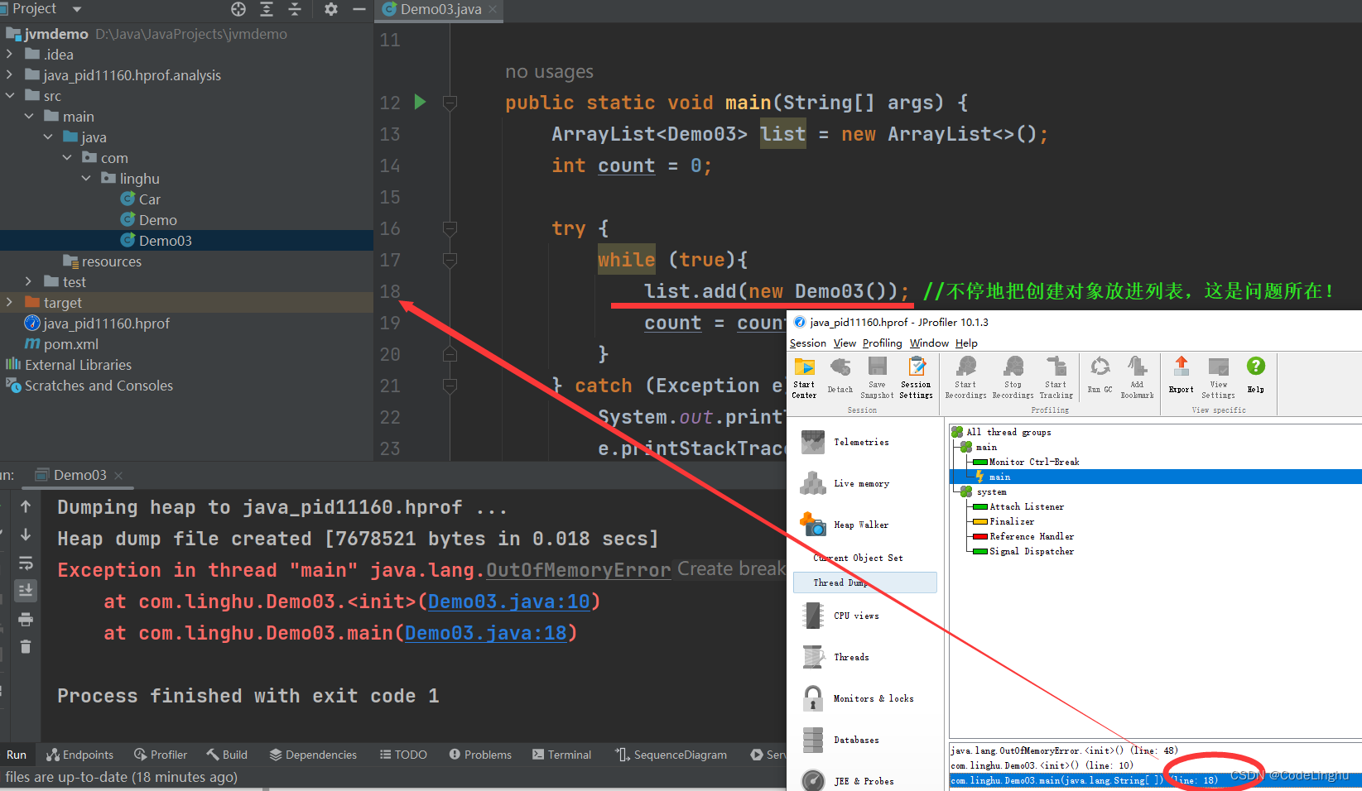Collapse the linghu package
Image resolution: width=1362 pixels, height=791 pixels.
[x=86, y=178]
